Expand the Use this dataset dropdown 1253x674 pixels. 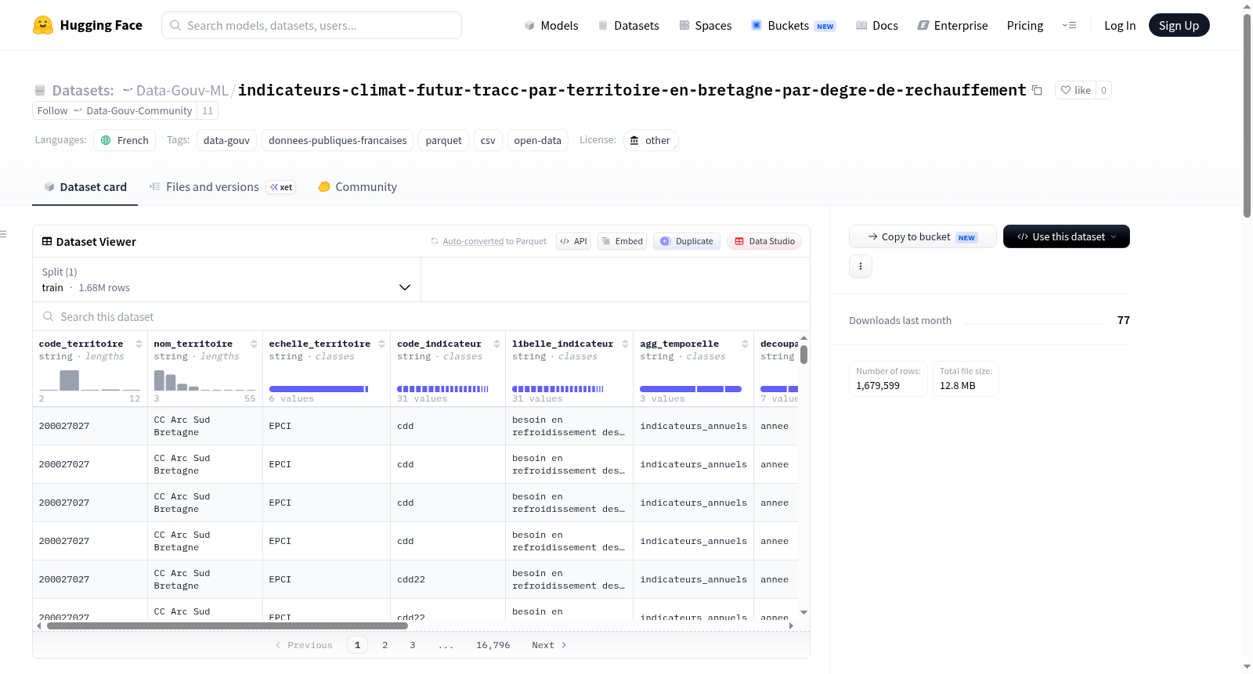[x=1066, y=236]
